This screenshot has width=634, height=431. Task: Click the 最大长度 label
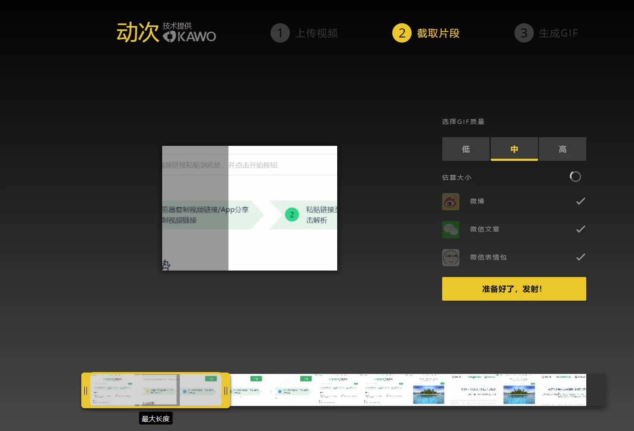coord(156,419)
